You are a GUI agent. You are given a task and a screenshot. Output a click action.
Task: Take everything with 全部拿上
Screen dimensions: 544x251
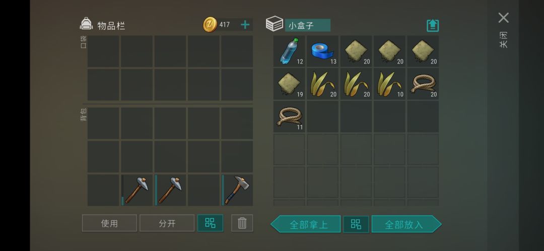(305, 224)
